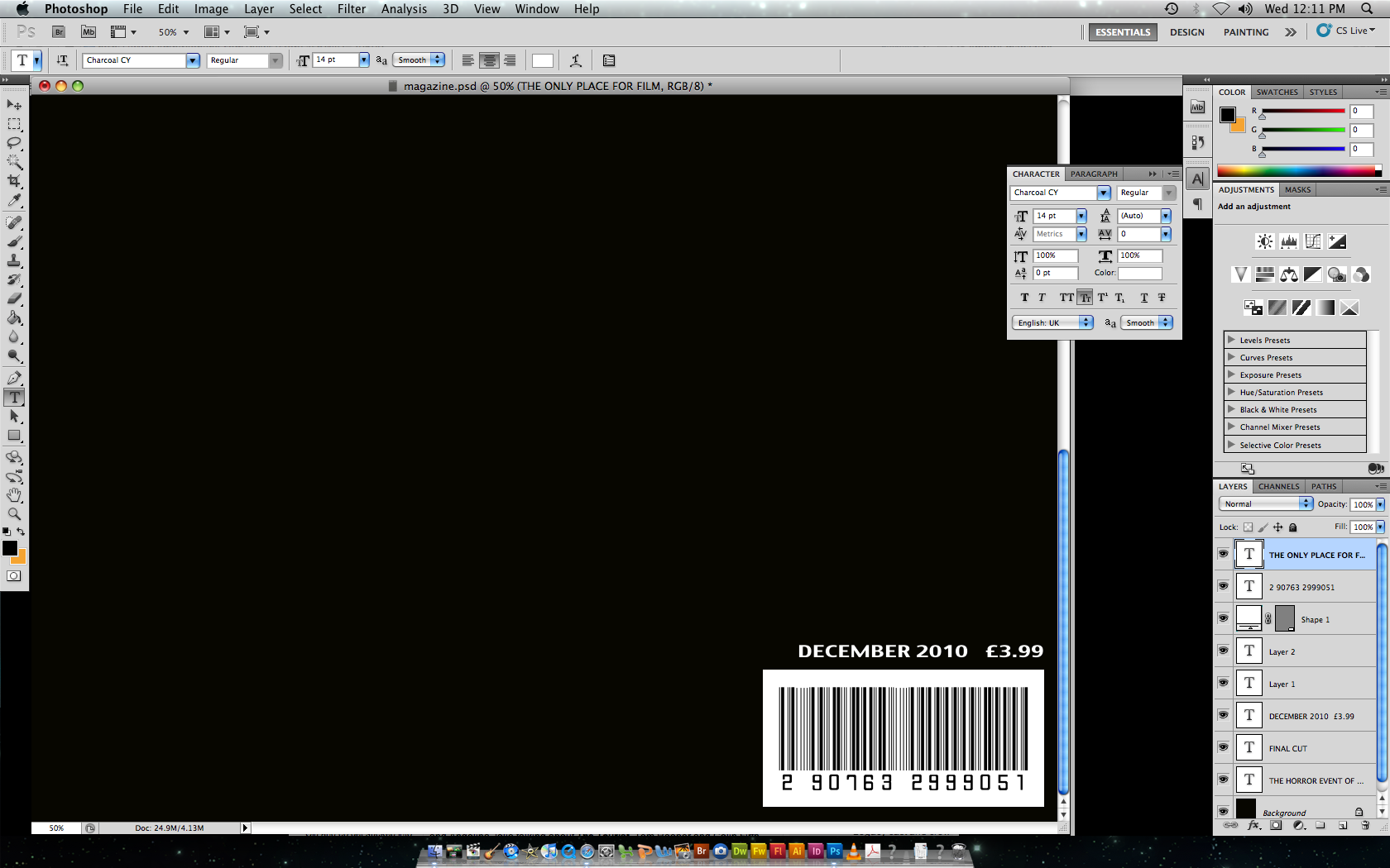1390x868 pixels.
Task: Select the Lasso tool
Action: [14, 143]
